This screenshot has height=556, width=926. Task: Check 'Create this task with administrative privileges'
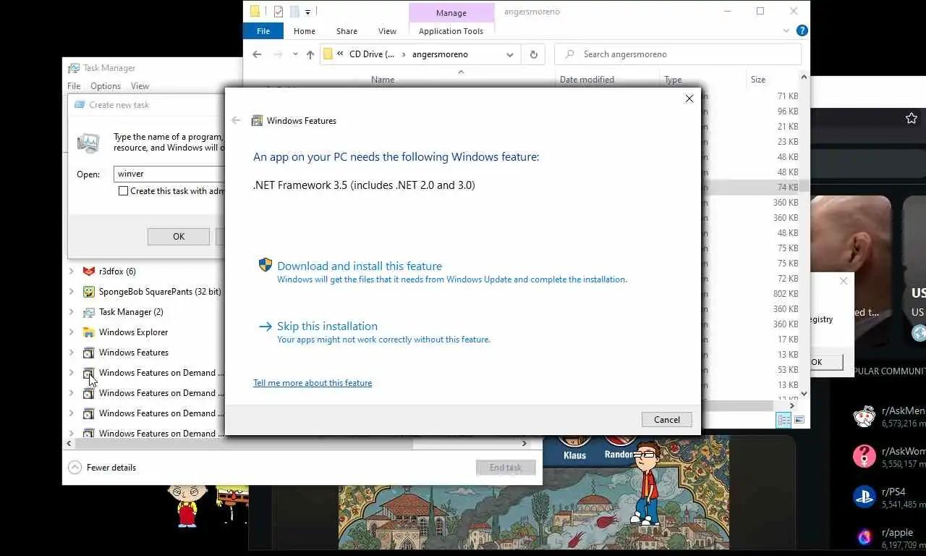coord(123,191)
